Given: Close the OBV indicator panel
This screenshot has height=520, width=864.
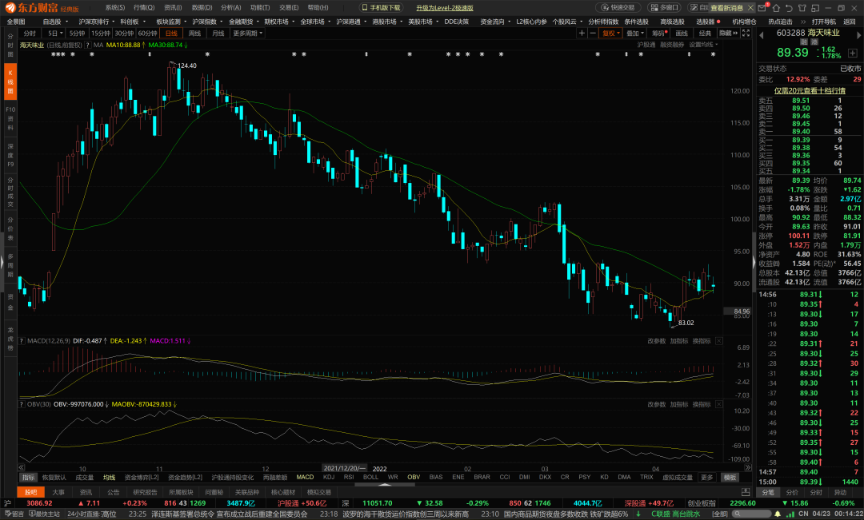Looking at the screenshot, I should pos(718,404).
